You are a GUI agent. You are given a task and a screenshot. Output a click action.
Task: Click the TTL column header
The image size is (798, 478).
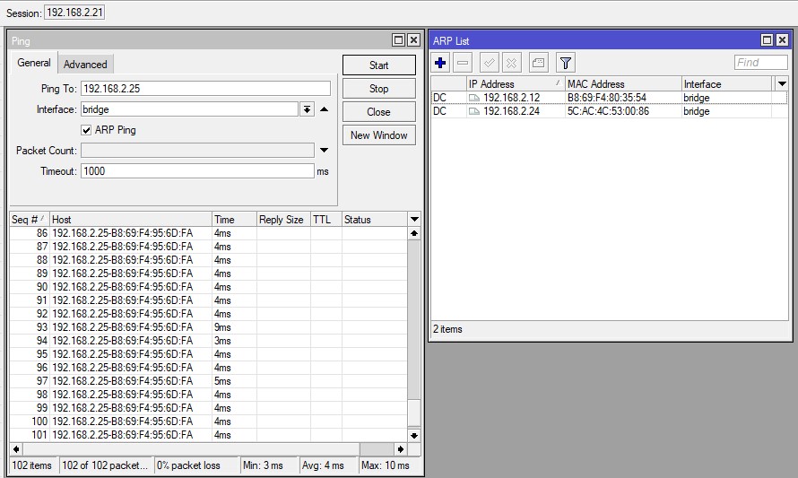coord(325,220)
